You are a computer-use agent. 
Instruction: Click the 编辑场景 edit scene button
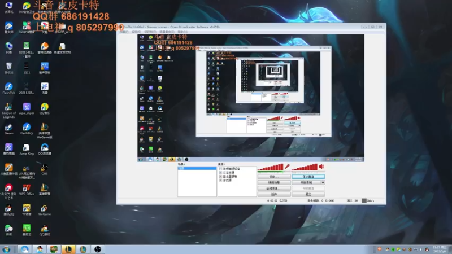274,182
